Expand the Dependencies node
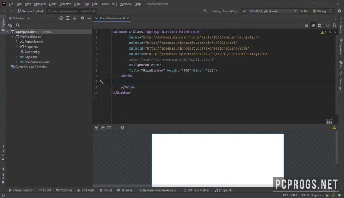This screenshot has width=344, height=198. pos(17,41)
